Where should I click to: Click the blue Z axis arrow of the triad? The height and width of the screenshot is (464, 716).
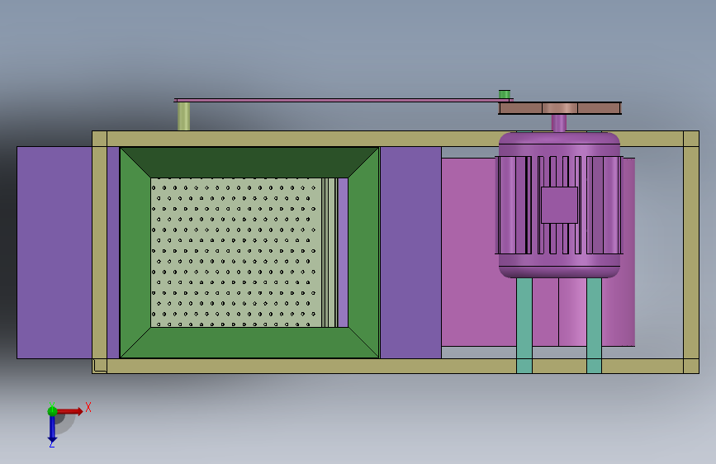tap(52, 429)
